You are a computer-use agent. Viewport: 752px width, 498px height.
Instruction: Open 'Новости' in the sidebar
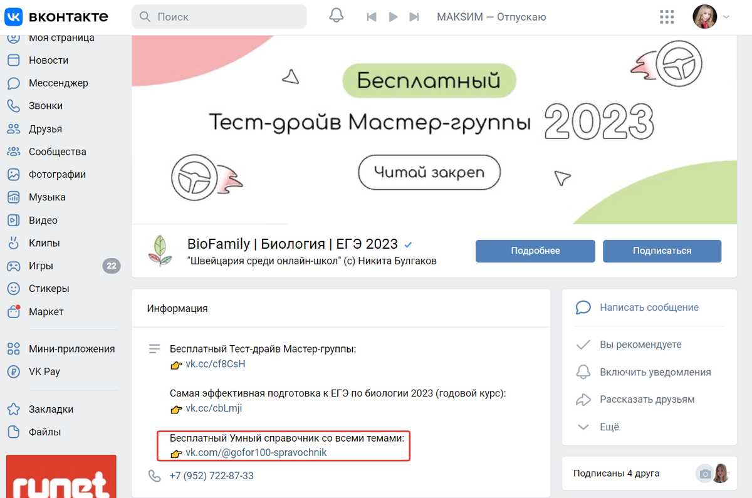point(48,60)
